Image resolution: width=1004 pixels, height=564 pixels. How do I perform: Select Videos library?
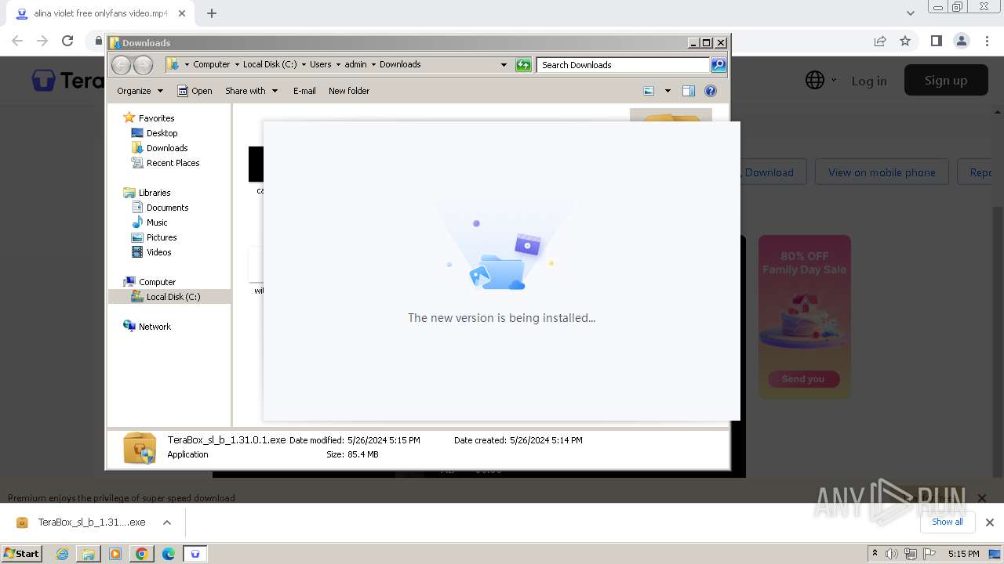158,252
